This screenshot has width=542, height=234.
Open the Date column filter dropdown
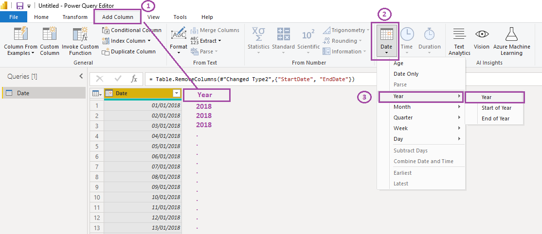(x=177, y=93)
